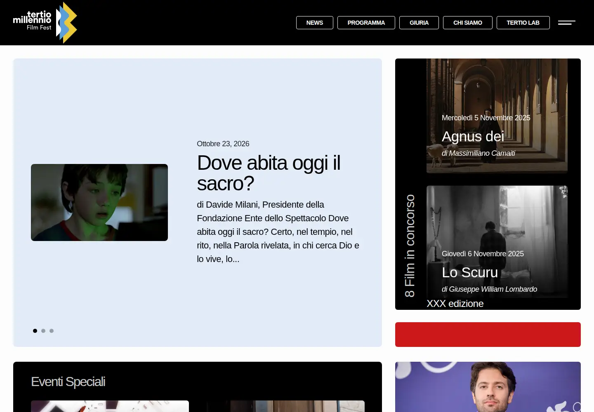
Task: Click the Tertio Millennio Film Fest logo
Action: [x=45, y=23]
